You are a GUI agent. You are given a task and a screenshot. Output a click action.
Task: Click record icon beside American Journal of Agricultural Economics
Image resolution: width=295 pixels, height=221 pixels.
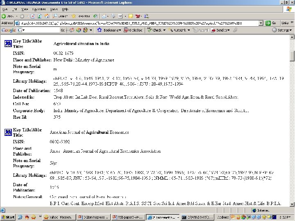[x=8, y=132]
